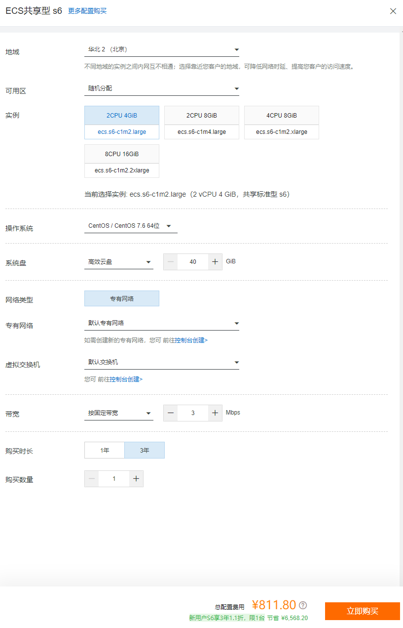Viewport: 403px width, 628px height.
Task: Open the 地域 region dropdown
Action: tap(162, 49)
